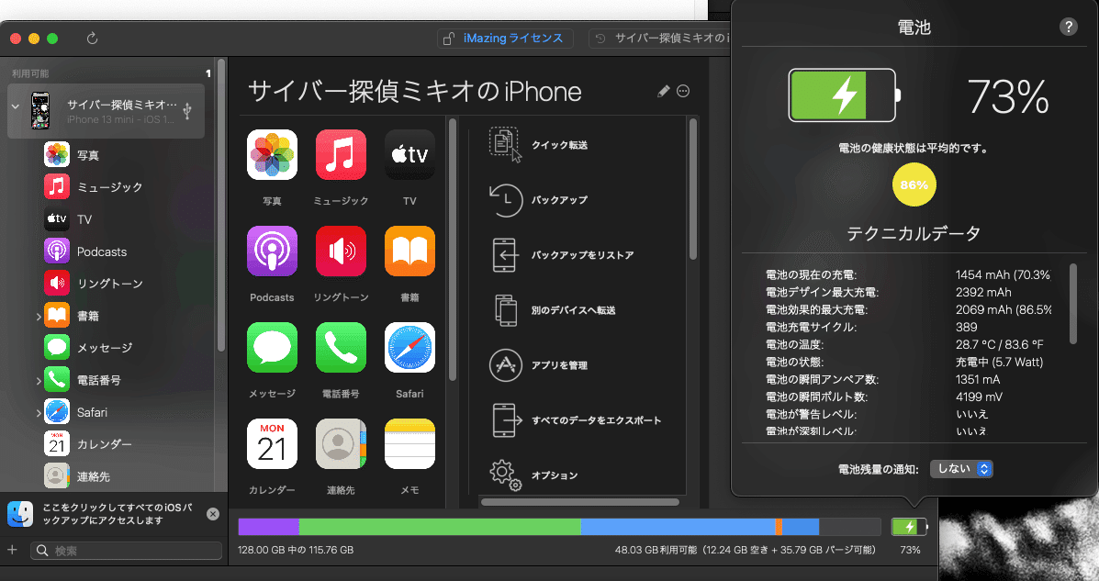Start the バックアップ backup action
The width and height of the screenshot is (1099, 581).
click(540, 200)
